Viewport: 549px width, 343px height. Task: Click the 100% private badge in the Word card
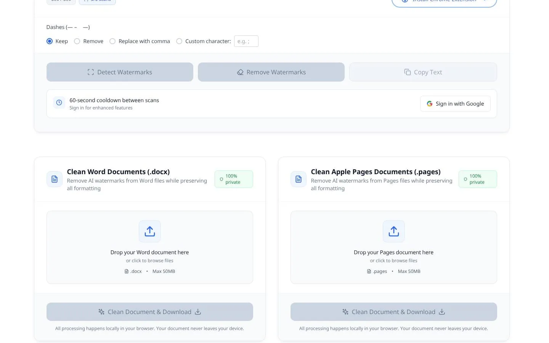pos(234,179)
